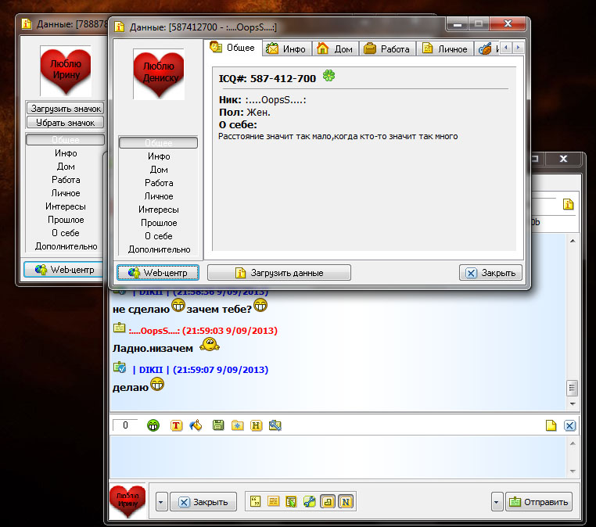Click the chat history scrollbar thumb
This screenshot has height=527, width=596.
572,388
